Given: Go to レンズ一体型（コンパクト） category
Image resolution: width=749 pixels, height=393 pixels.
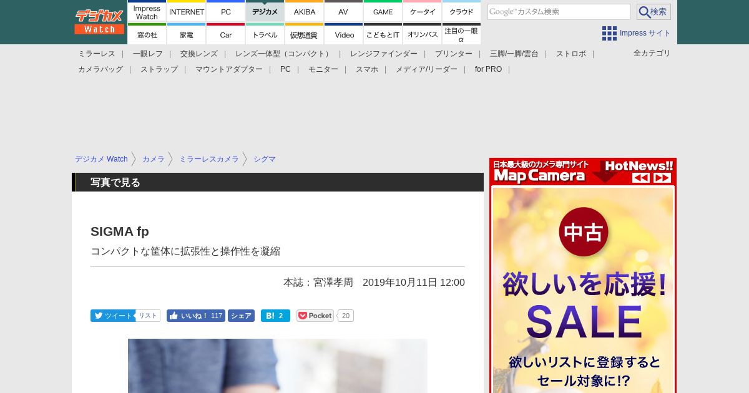Looking at the screenshot, I should (284, 54).
